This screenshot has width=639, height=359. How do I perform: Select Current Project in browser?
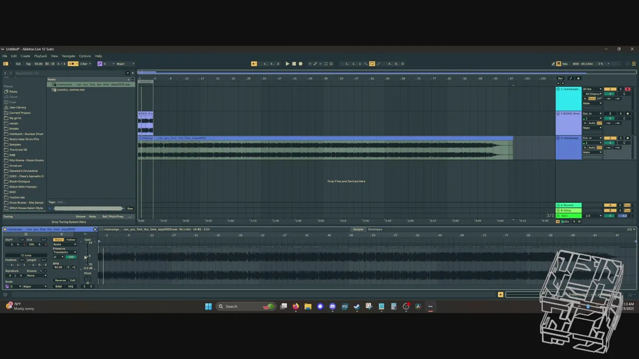tap(19, 113)
